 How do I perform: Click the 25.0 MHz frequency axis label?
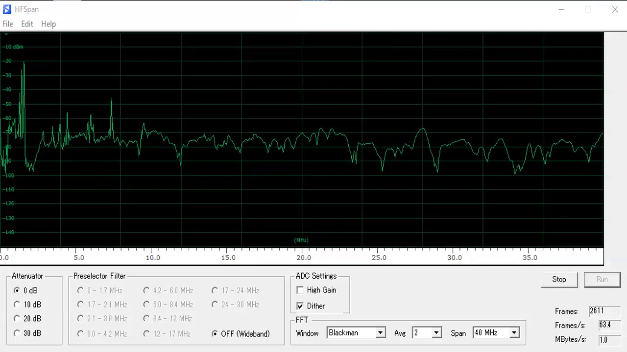pyautogui.click(x=379, y=258)
